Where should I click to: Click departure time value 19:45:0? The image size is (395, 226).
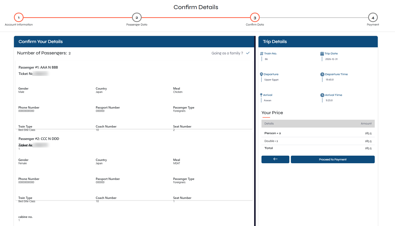pyautogui.click(x=330, y=80)
